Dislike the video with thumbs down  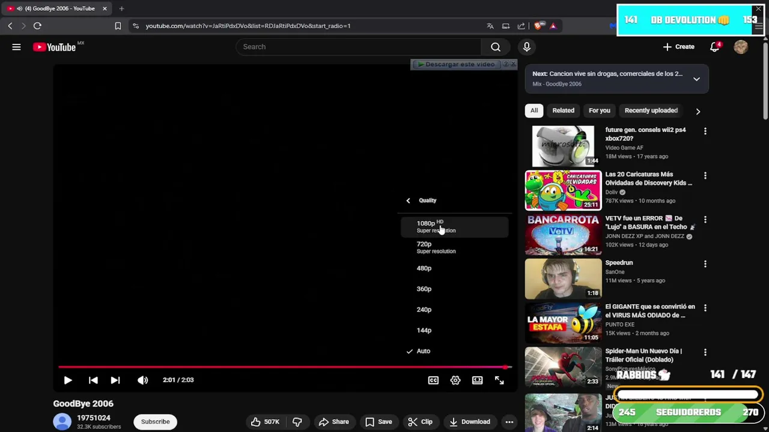[x=297, y=422]
